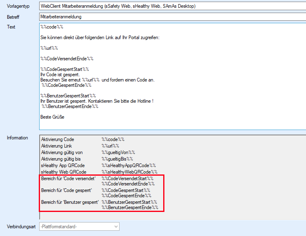Click the '%%CodeGesperrtEnde%%' placeholder in Information list
The width and height of the screenshot is (306, 236).
click(126, 195)
